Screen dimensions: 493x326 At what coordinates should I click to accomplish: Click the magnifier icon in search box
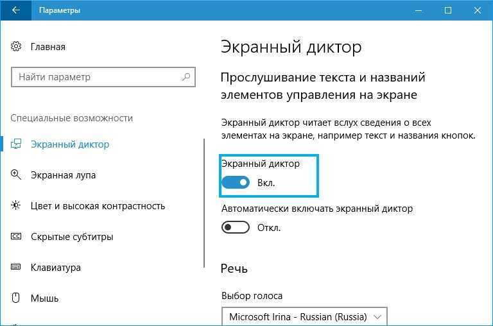186,77
